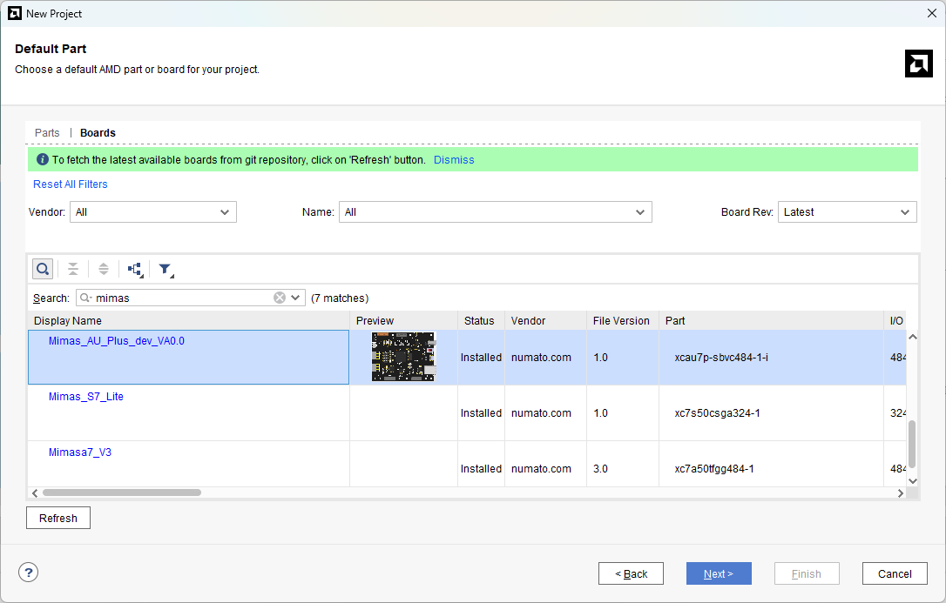Click the Reset All Filters link
Screen dimensions: 946x603
point(71,184)
